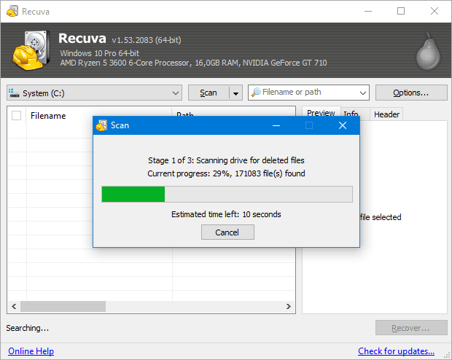This screenshot has height=360, width=452.
Task: Minimize the main Recuva window
Action: tap(368, 11)
